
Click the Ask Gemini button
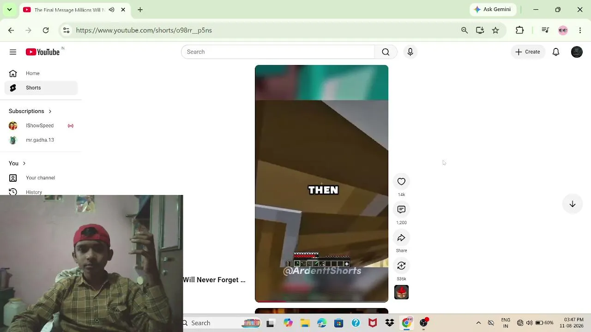point(493,10)
